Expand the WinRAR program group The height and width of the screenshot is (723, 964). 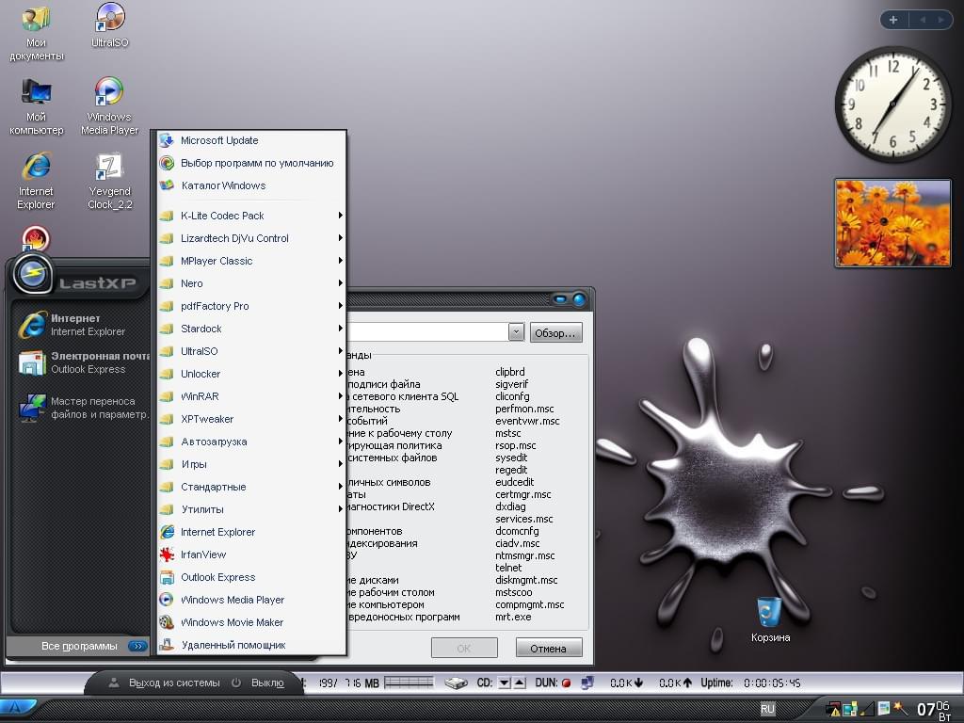(x=251, y=396)
